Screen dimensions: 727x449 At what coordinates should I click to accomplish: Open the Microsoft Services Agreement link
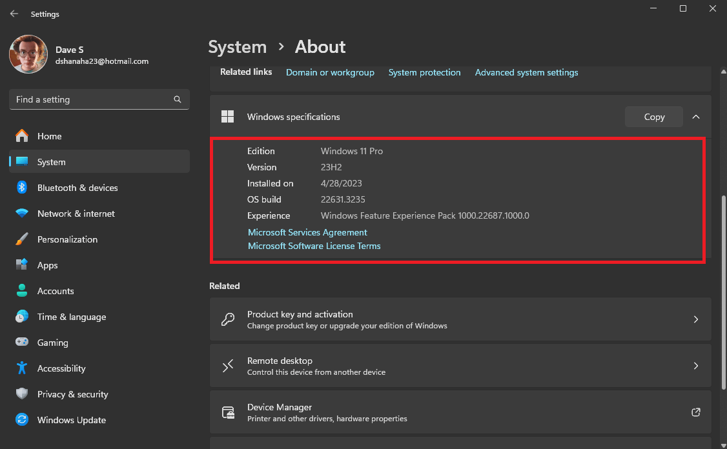[307, 232]
